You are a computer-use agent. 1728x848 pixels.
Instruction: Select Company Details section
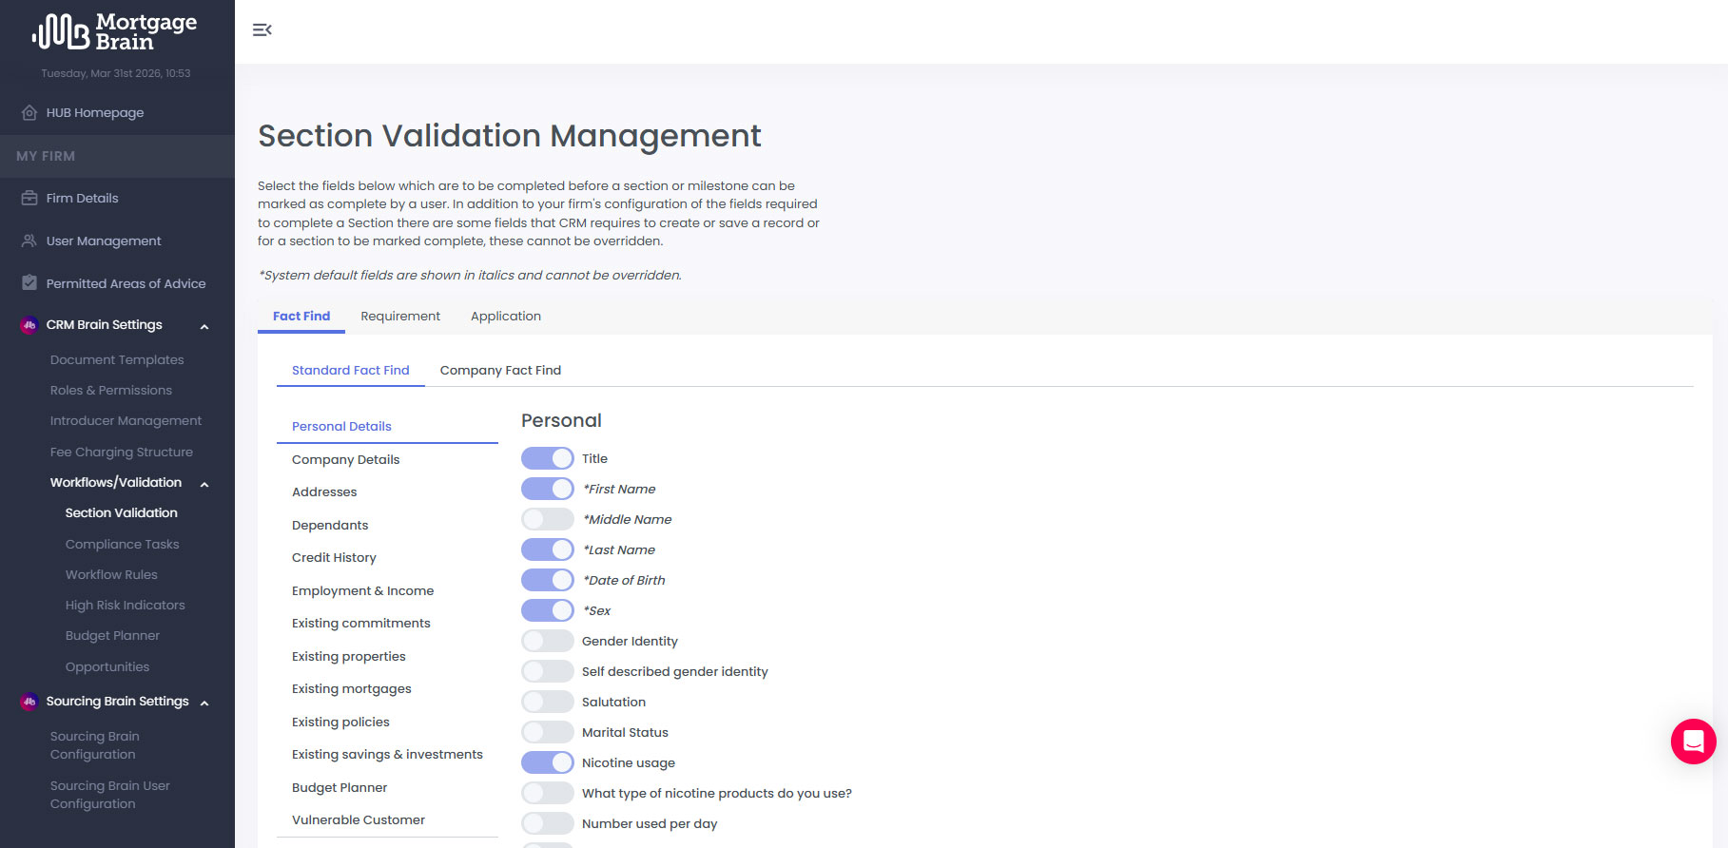387,460
